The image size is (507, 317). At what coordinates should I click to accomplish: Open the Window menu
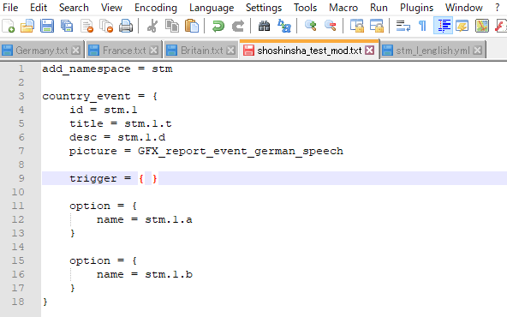[x=463, y=8]
